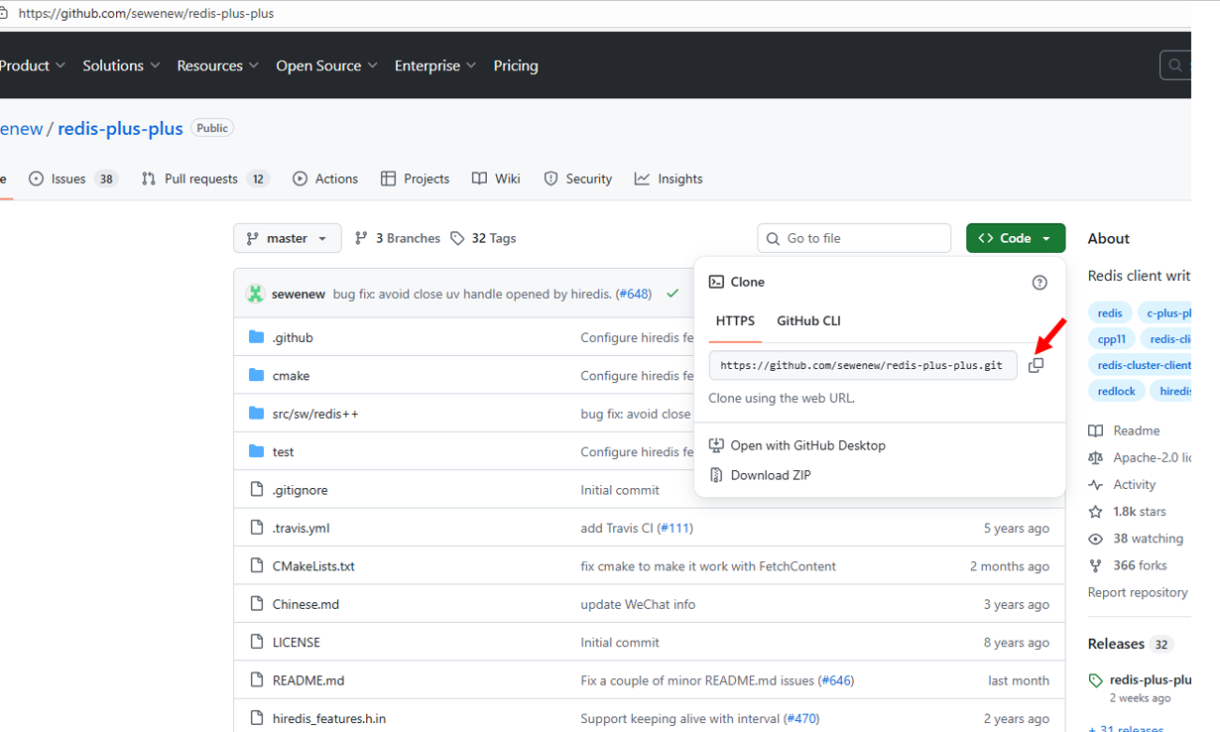Click the sewenew avatar icon in commit row
The height and width of the screenshot is (732, 1220).
(x=255, y=294)
